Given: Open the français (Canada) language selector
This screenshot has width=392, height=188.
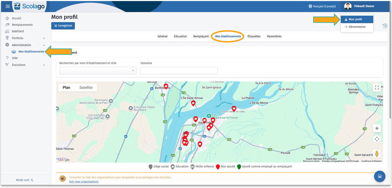Looking at the screenshot, I should coord(322,6).
